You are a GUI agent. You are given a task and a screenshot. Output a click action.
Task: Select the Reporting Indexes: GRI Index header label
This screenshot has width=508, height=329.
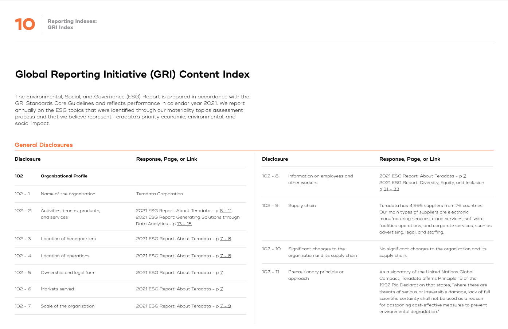coord(72,24)
